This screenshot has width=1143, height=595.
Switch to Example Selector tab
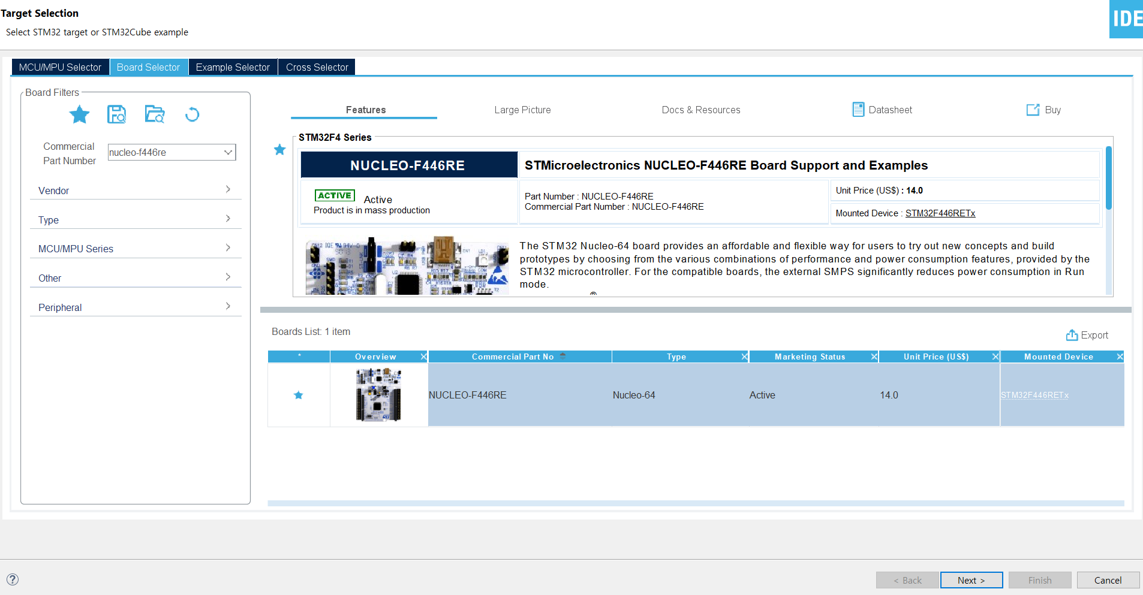tap(233, 67)
